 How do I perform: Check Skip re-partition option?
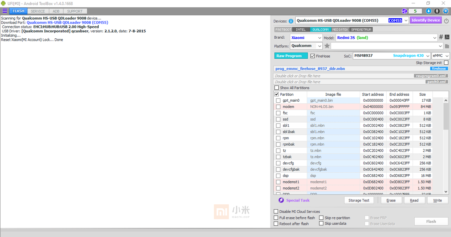[321, 218]
